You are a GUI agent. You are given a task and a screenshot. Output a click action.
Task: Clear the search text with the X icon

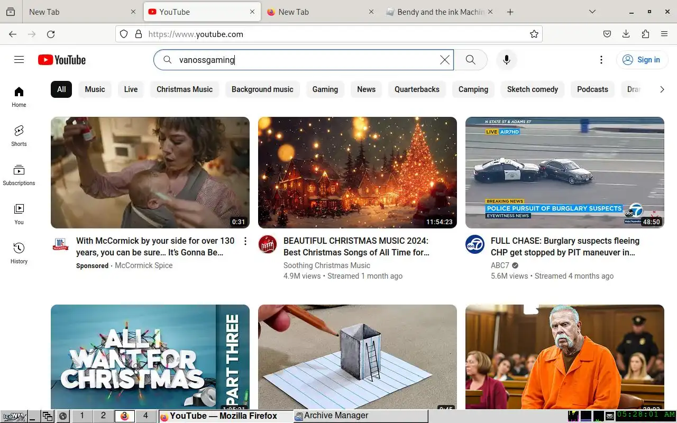click(445, 60)
